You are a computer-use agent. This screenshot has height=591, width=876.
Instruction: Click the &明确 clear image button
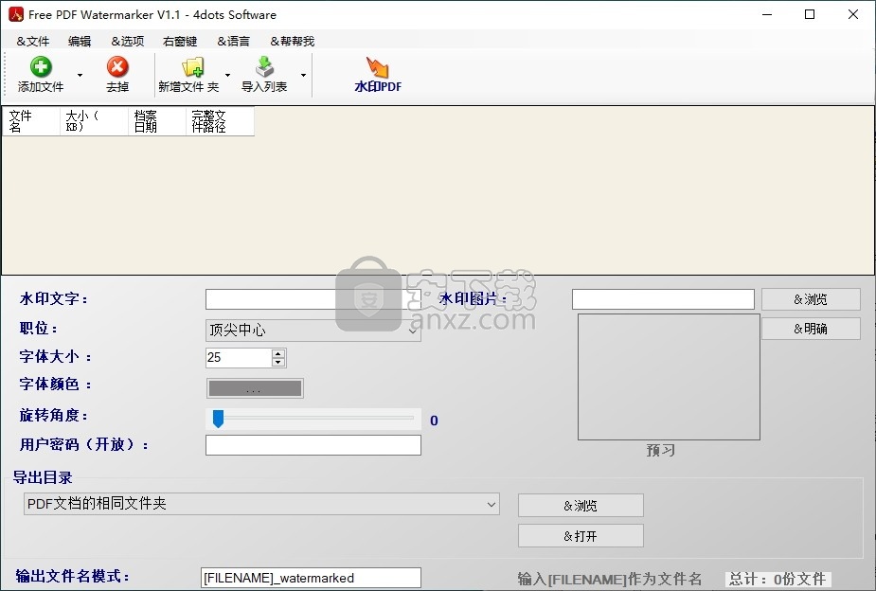tap(811, 329)
